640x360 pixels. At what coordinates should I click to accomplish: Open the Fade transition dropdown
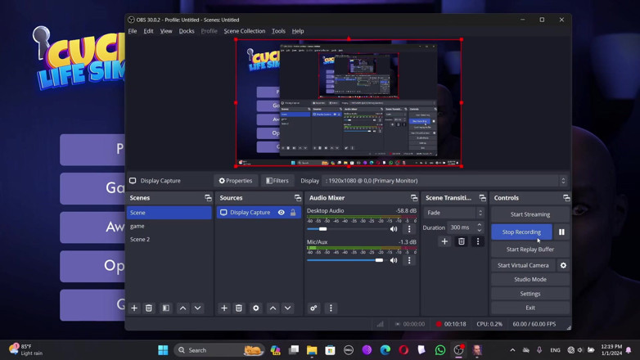point(454,213)
